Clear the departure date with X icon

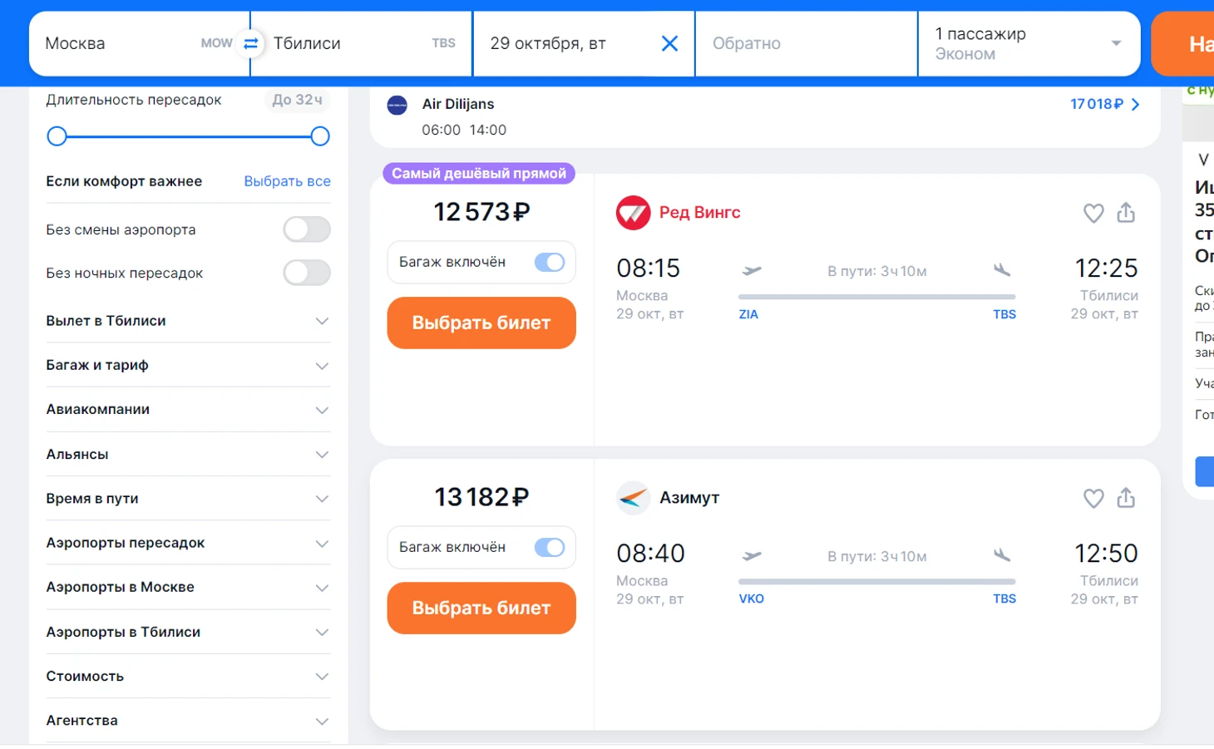pos(669,43)
